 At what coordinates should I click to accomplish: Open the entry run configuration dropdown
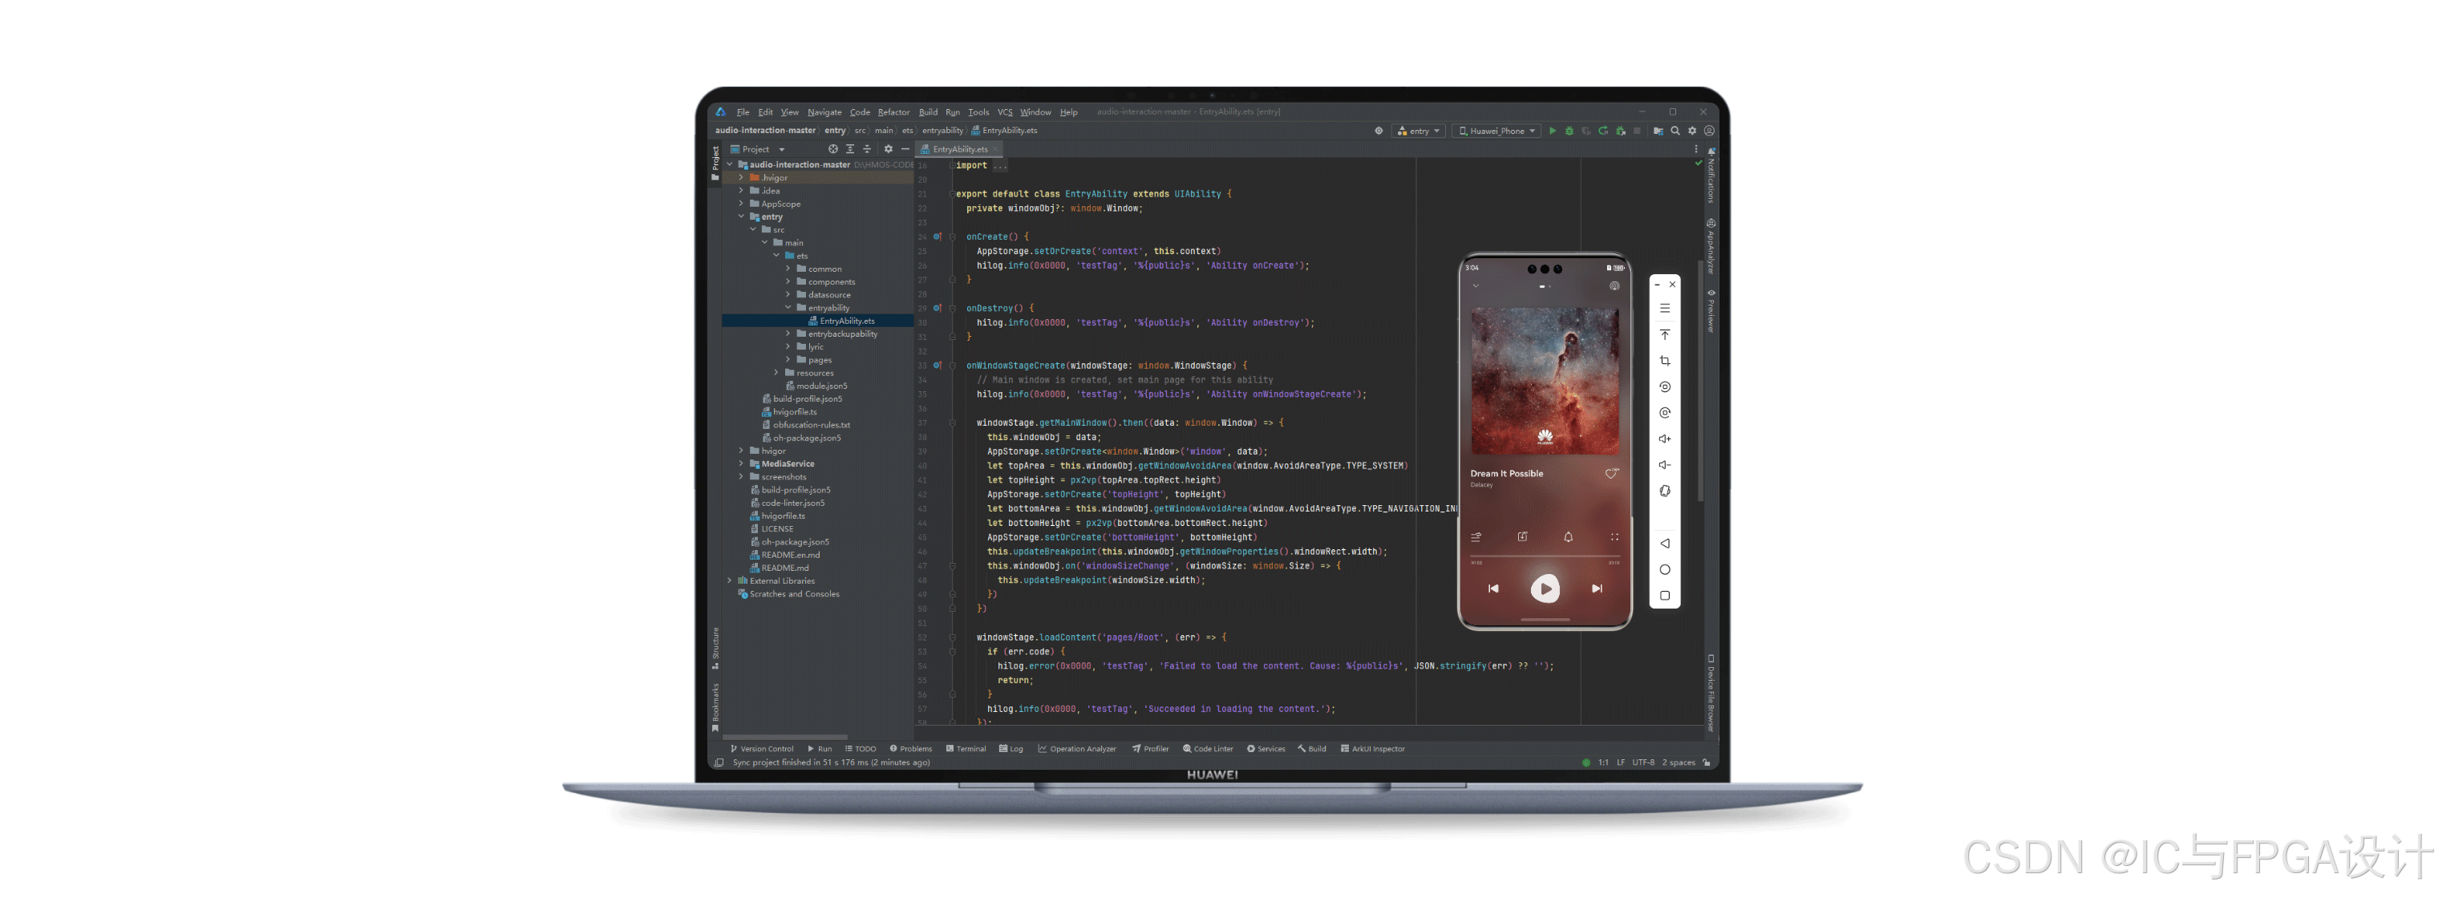point(1418,131)
